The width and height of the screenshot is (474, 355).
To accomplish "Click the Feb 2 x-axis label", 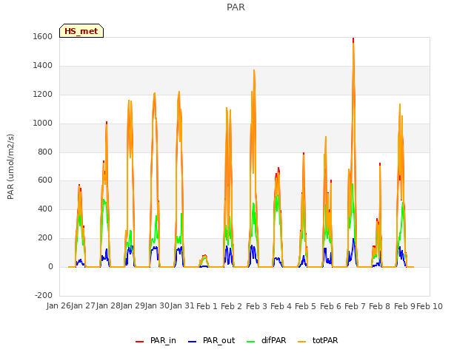I will tap(232, 306).
